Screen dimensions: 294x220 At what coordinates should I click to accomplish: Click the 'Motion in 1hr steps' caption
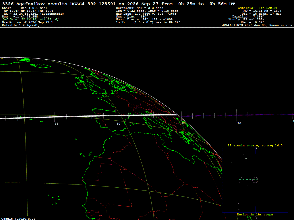[255, 214]
